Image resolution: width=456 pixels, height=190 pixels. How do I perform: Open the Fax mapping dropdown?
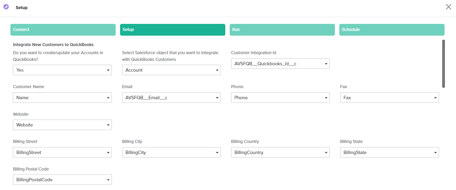(x=389, y=98)
